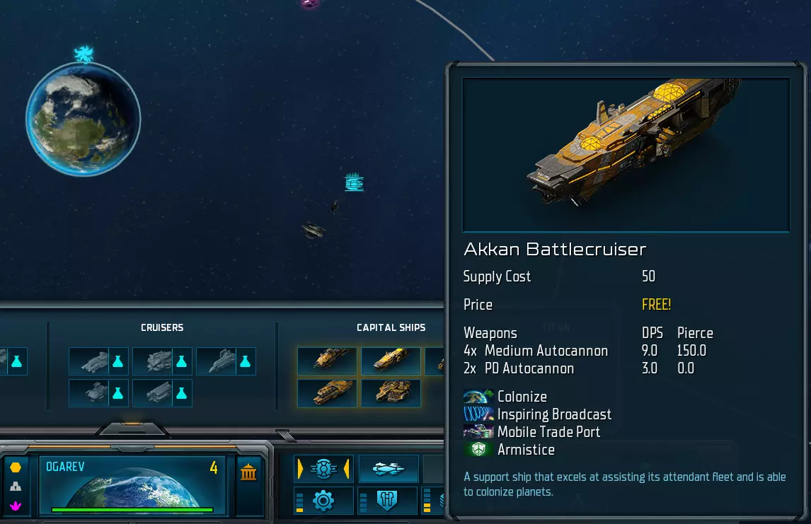Click the Ogarev planet portrait

[132, 484]
